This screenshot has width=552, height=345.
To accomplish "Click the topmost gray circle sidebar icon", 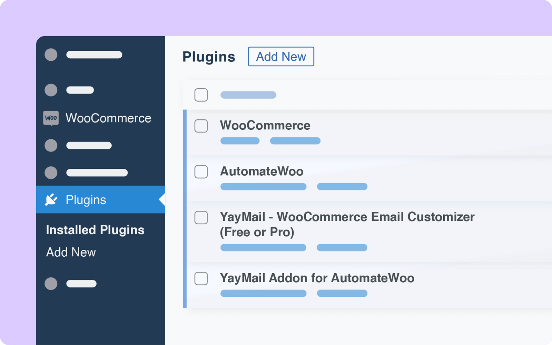I will (x=51, y=55).
